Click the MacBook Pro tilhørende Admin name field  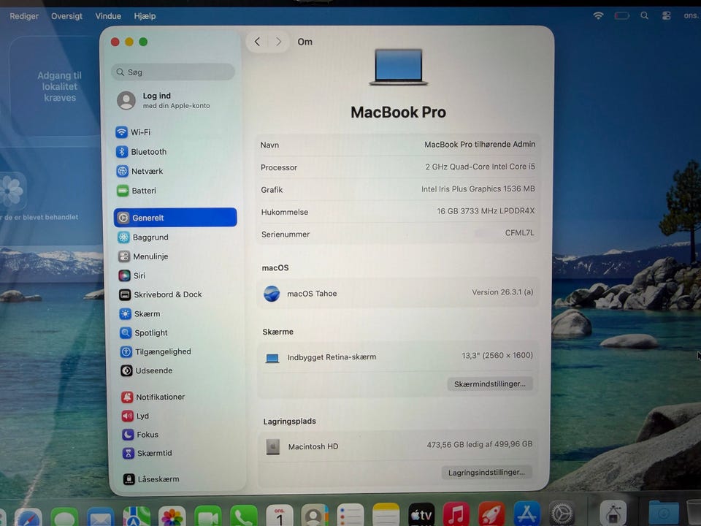480,145
